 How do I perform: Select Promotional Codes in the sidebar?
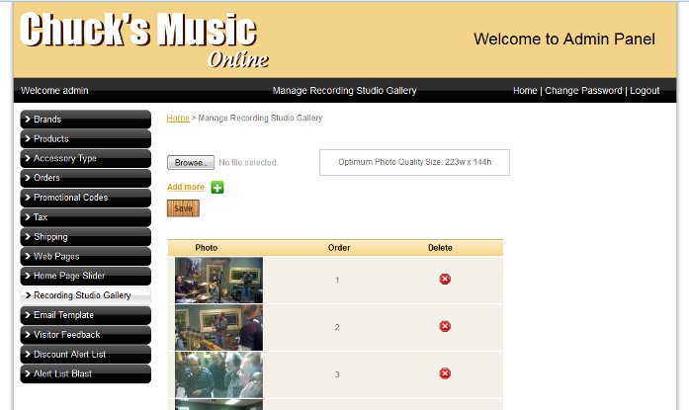point(86,198)
